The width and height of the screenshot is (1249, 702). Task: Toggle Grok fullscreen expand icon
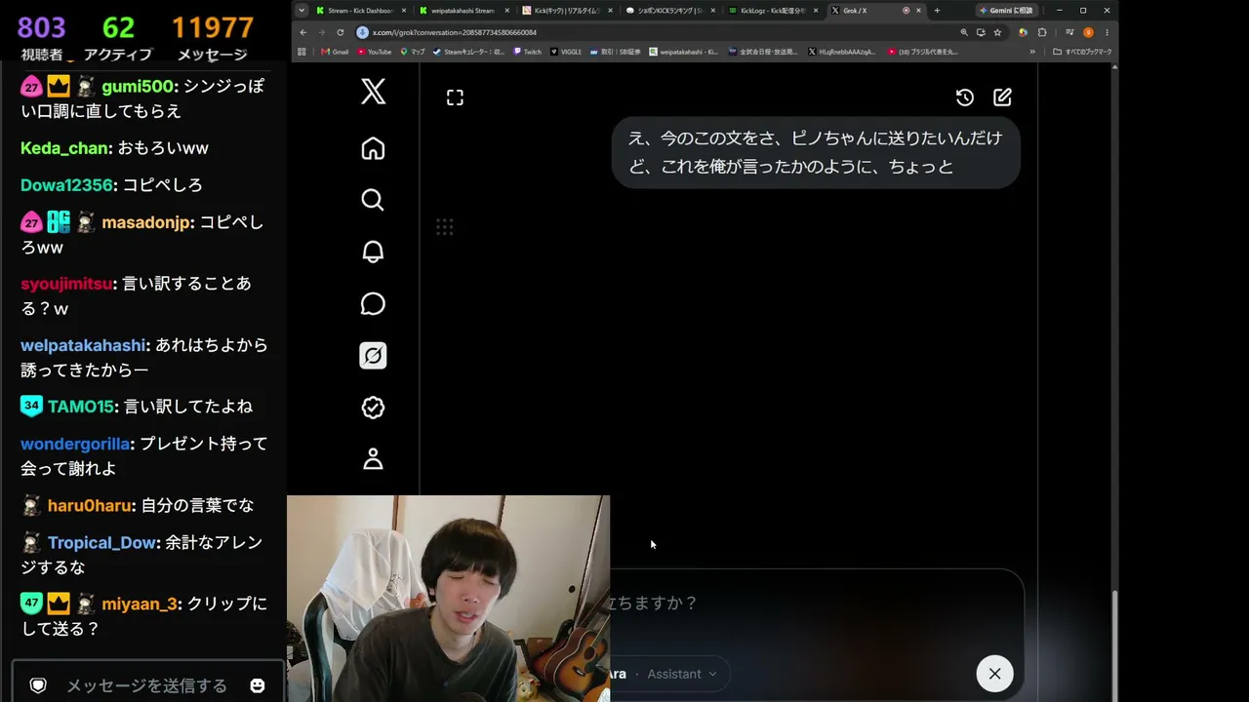point(455,97)
